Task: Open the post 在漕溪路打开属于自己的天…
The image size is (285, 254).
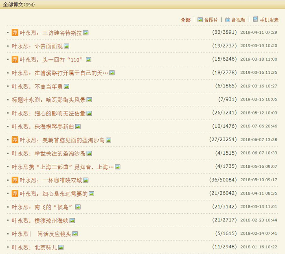Action: 60,73
